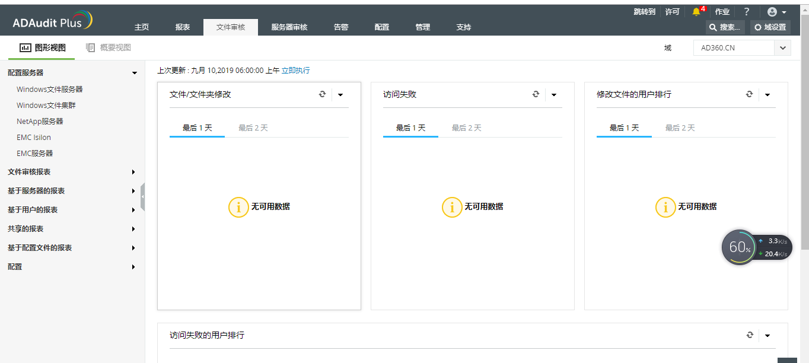Select 最后 2 天 in 访问失败
This screenshot has width=809, height=363.
467,128
